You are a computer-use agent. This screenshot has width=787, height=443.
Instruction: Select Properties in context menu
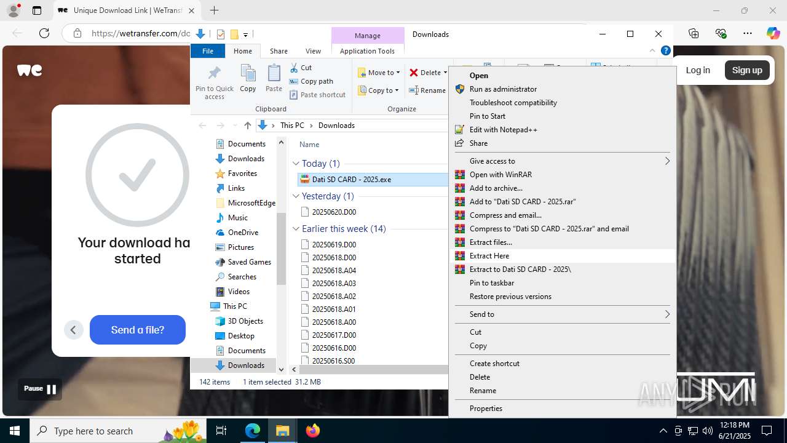(x=562, y=408)
